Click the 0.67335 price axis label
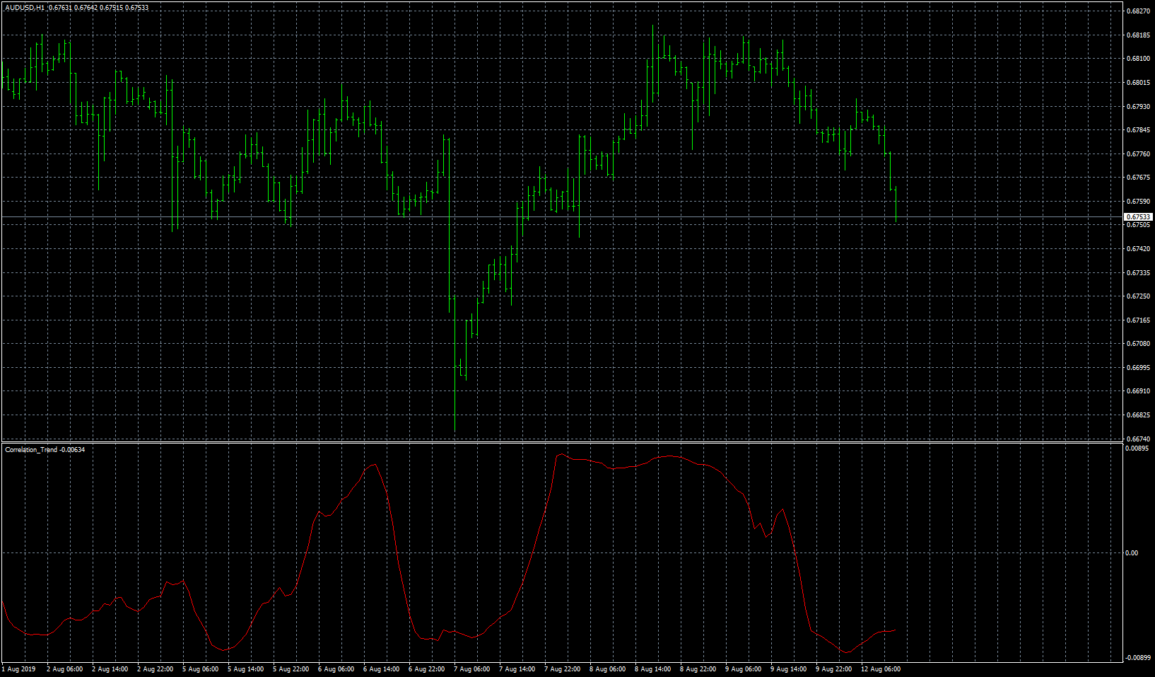Viewport: 1155px width, 677px height. pos(1138,273)
